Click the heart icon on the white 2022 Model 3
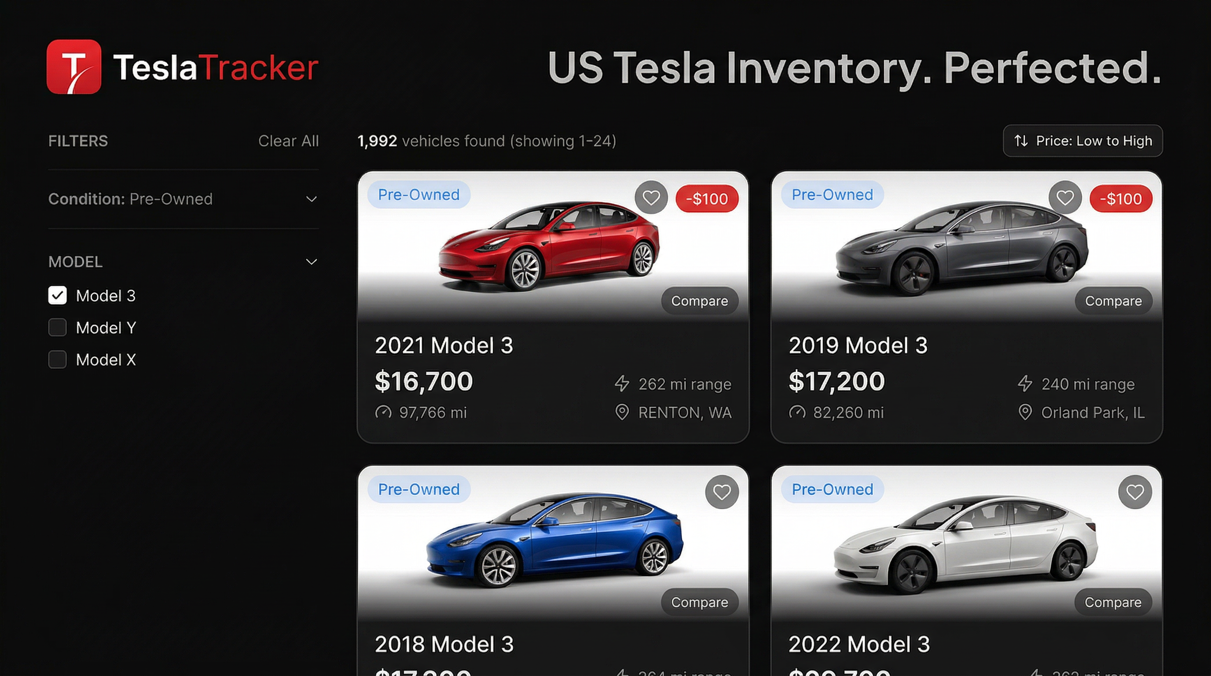The width and height of the screenshot is (1211, 676). pyautogui.click(x=1135, y=492)
